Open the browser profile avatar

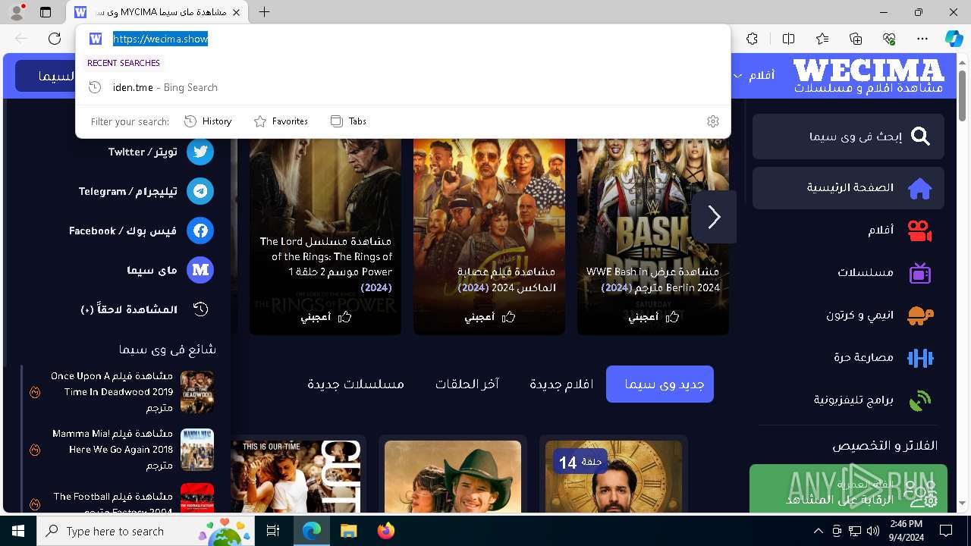tap(17, 12)
